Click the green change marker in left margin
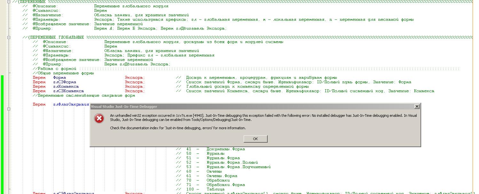Image resolution: width=479 pixels, height=194 pixels. click(2, 134)
